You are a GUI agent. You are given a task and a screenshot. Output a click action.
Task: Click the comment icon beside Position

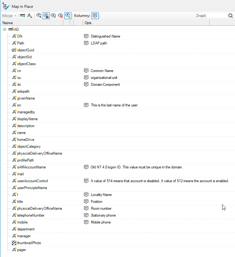(86, 202)
